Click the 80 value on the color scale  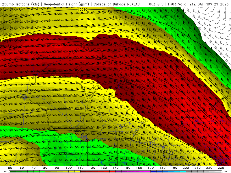(x=45, y=168)
